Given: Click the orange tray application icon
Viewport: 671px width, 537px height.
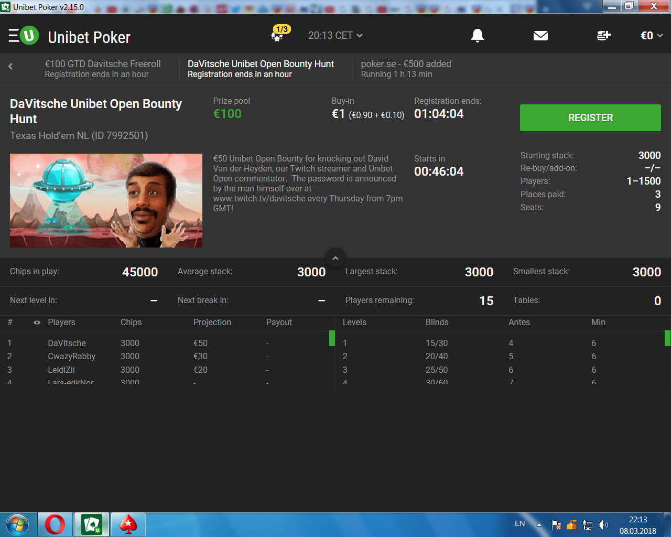Looking at the screenshot, I should [572, 524].
